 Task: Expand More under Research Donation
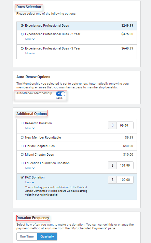30,128
